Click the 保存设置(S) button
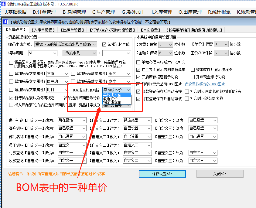This screenshot has width=256, height=208. coord(162,174)
